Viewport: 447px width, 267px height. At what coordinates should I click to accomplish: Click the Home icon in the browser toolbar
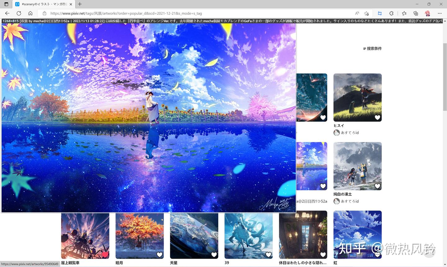[30, 13]
